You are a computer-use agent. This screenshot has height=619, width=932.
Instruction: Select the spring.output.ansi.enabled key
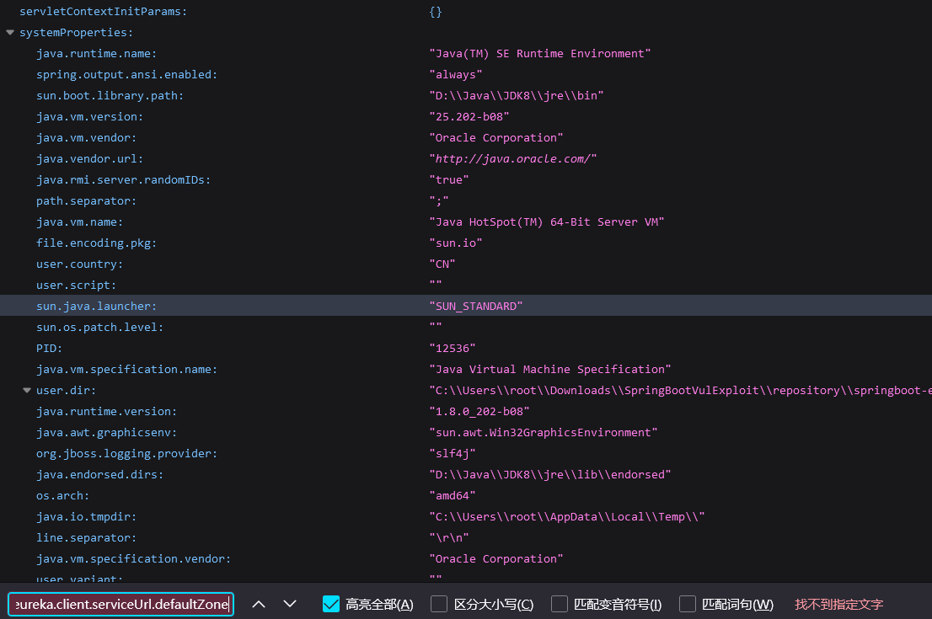[x=126, y=74]
